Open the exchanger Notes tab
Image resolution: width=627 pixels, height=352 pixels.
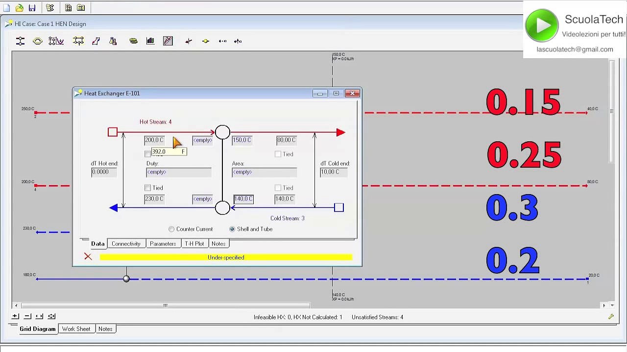pyautogui.click(x=218, y=243)
